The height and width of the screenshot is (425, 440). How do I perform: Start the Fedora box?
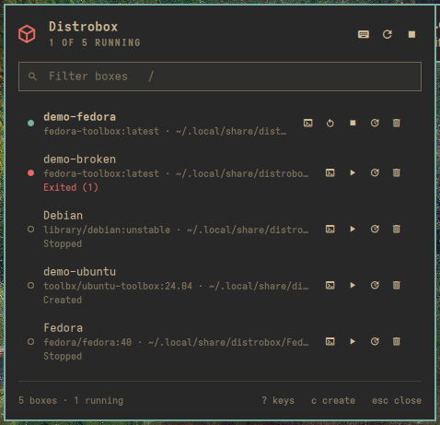tap(353, 341)
